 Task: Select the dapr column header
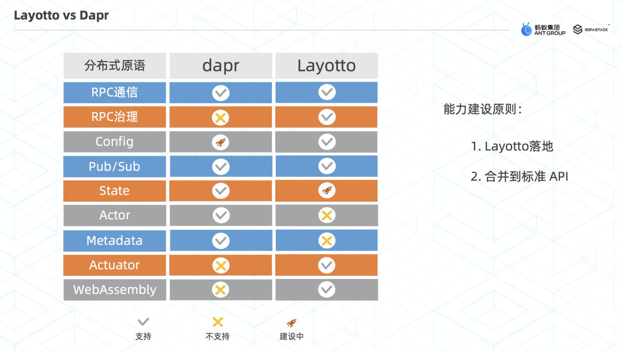(x=221, y=66)
